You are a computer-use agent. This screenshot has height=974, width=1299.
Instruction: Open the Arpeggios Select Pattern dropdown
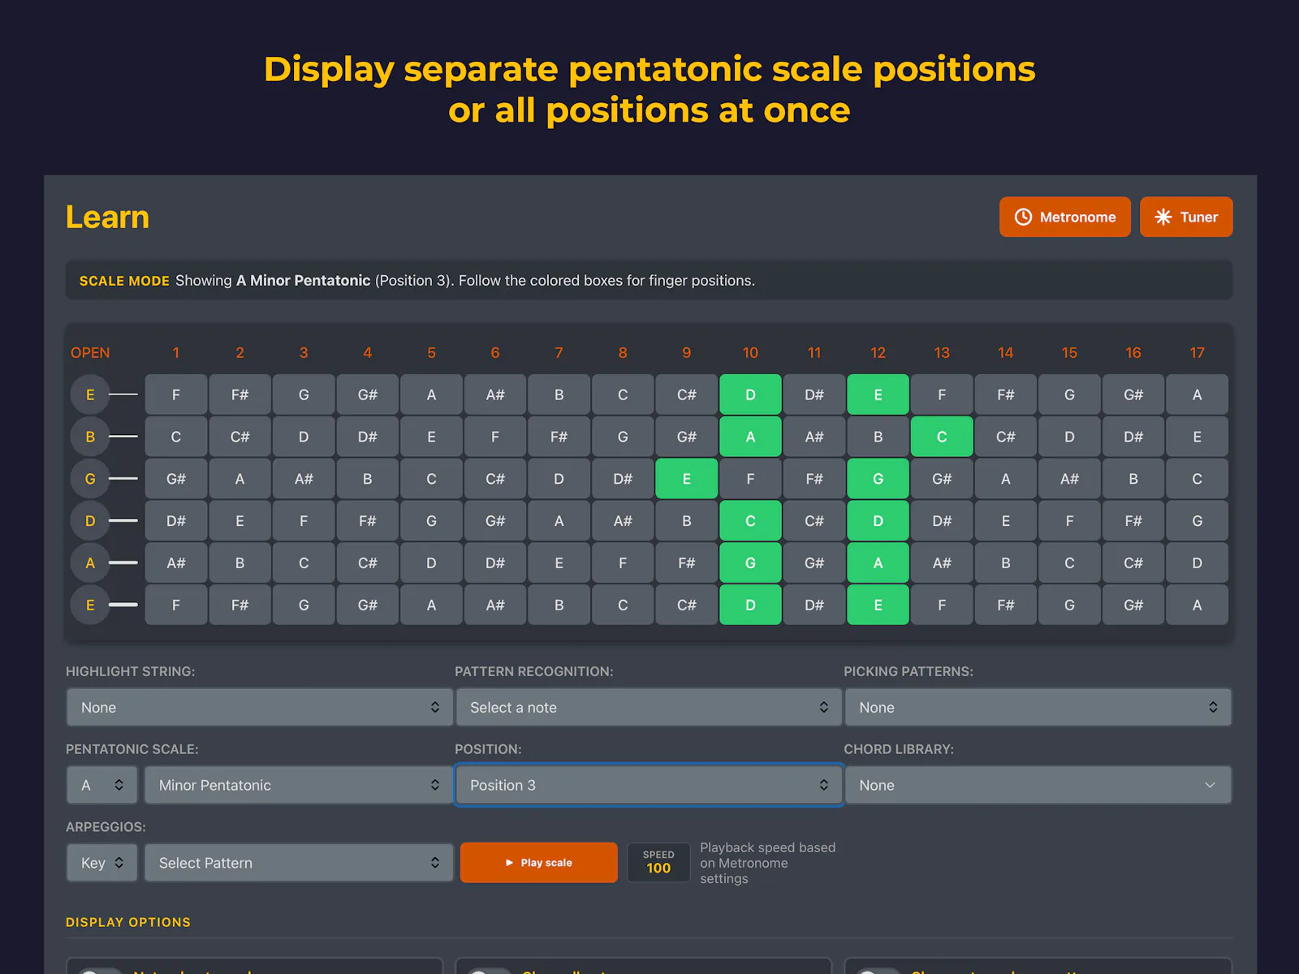coord(298,863)
